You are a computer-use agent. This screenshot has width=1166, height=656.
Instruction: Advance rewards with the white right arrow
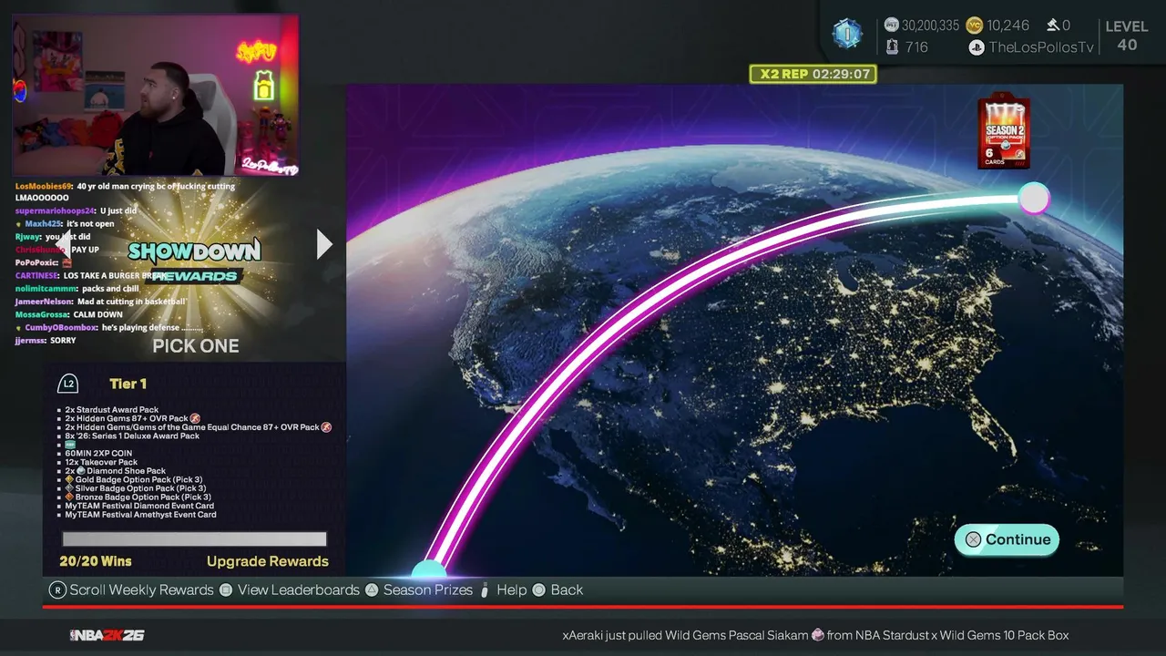coord(324,244)
